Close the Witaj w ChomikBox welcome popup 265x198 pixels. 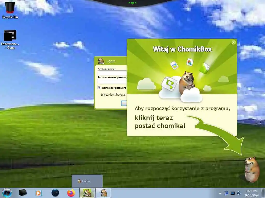233,43
